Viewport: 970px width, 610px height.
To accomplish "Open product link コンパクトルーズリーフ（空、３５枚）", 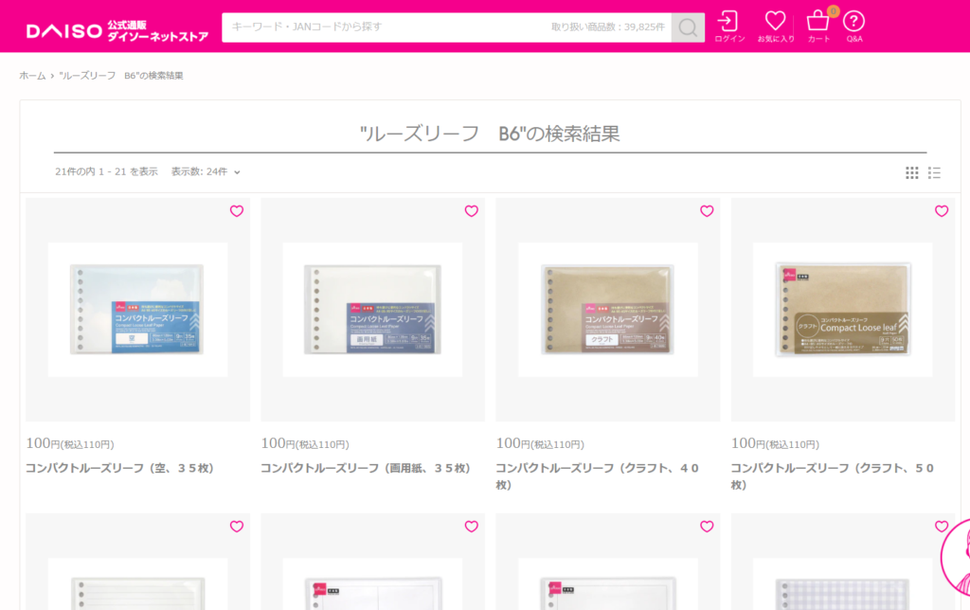I will [120, 468].
